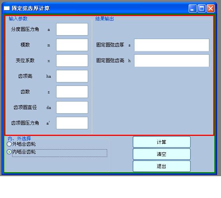Image resolution: width=221 pixels, height=198 pixels.
Task: Select the 外啮合齿轮 radio button
Action: pos(9,144)
